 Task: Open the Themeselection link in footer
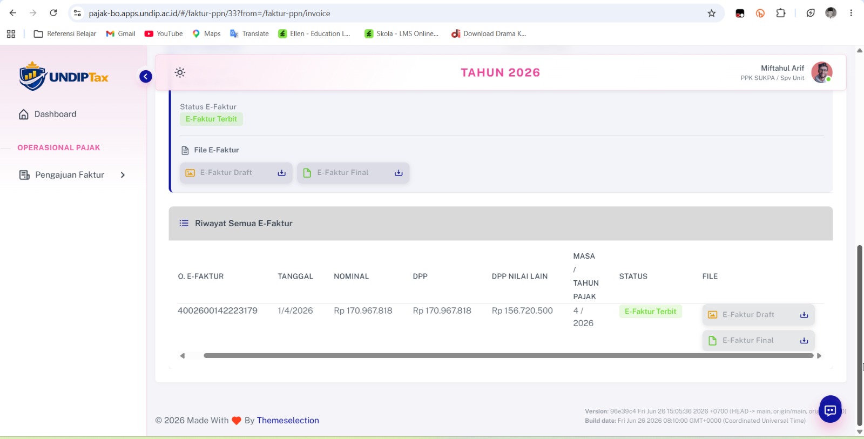click(x=288, y=421)
